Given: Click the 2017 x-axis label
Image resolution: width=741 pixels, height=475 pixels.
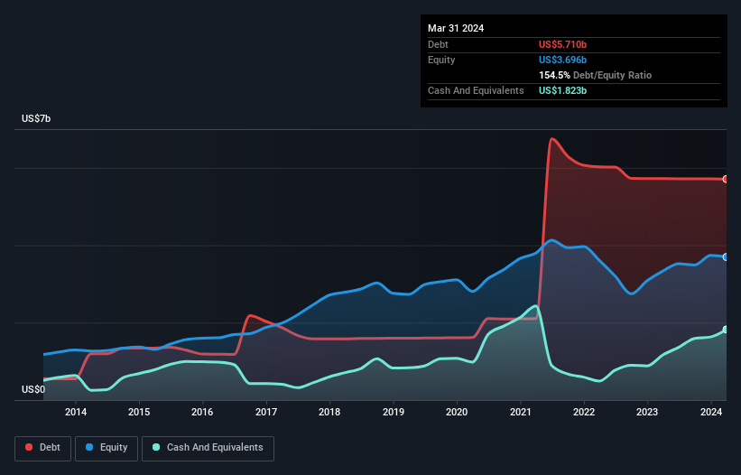Looking at the screenshot, I should pyautogui.click(x=266, y=412).
